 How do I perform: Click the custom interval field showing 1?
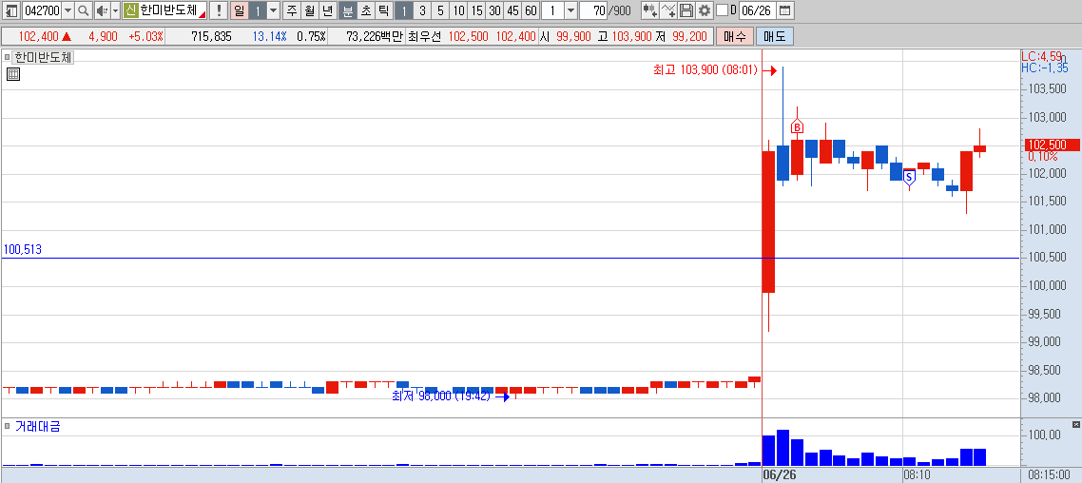click(552, 10)
